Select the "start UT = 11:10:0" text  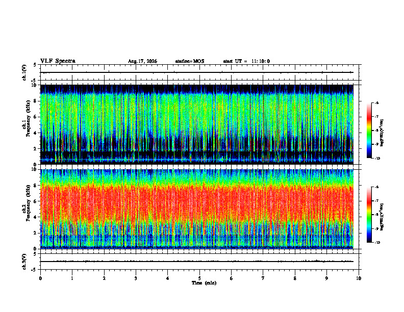point(246,61)
